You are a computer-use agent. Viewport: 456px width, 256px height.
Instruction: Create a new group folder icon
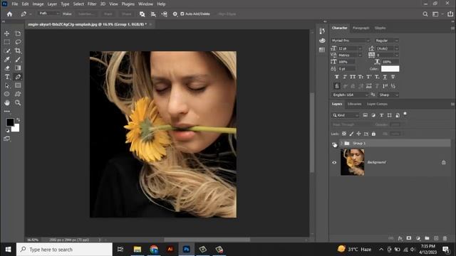[427, 238]
